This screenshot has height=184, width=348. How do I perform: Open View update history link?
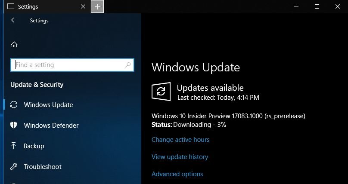pos(180,157)
